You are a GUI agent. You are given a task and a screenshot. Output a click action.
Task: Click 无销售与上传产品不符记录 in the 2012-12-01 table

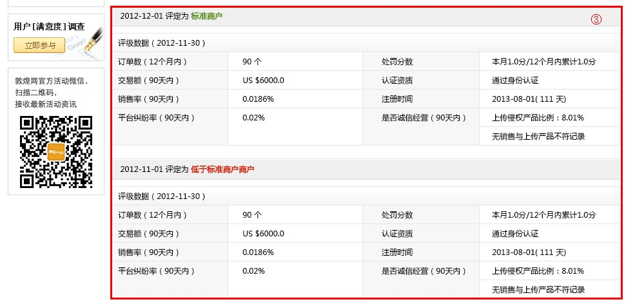(x=538, y=137)
